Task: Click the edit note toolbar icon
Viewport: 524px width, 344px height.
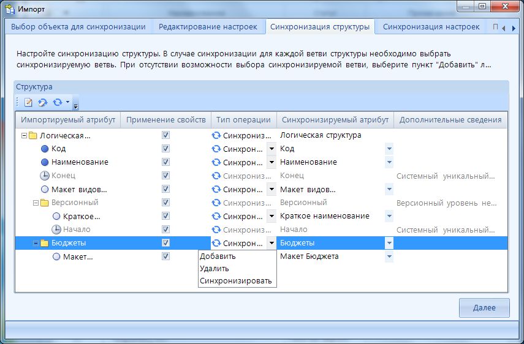Action: [28, 102]
